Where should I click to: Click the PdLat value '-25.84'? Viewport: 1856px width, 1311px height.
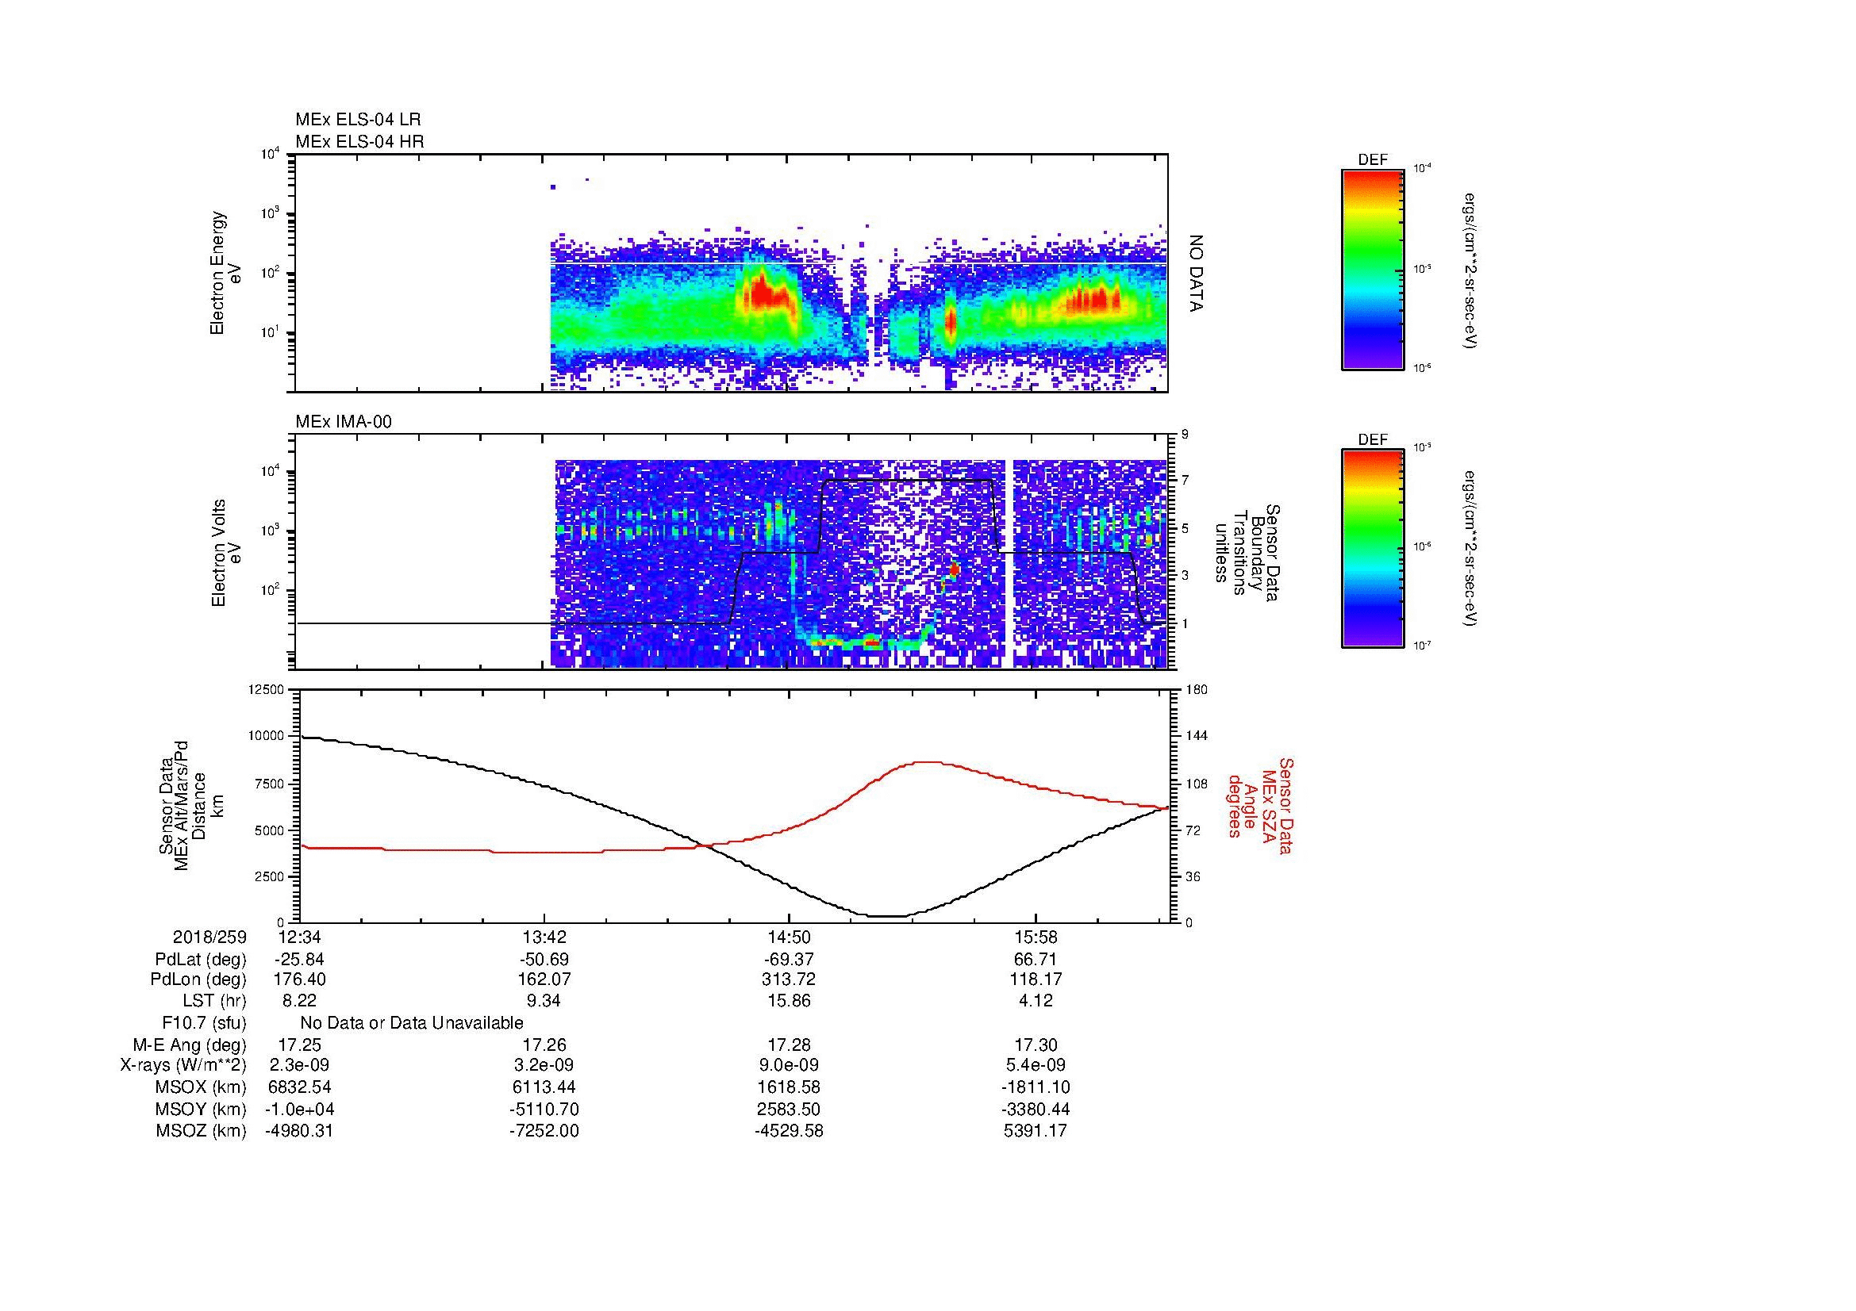pos(299,960)
